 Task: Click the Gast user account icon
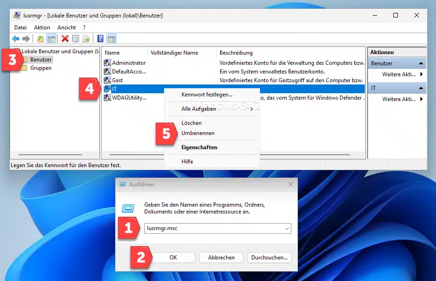(x=108, y=80)
